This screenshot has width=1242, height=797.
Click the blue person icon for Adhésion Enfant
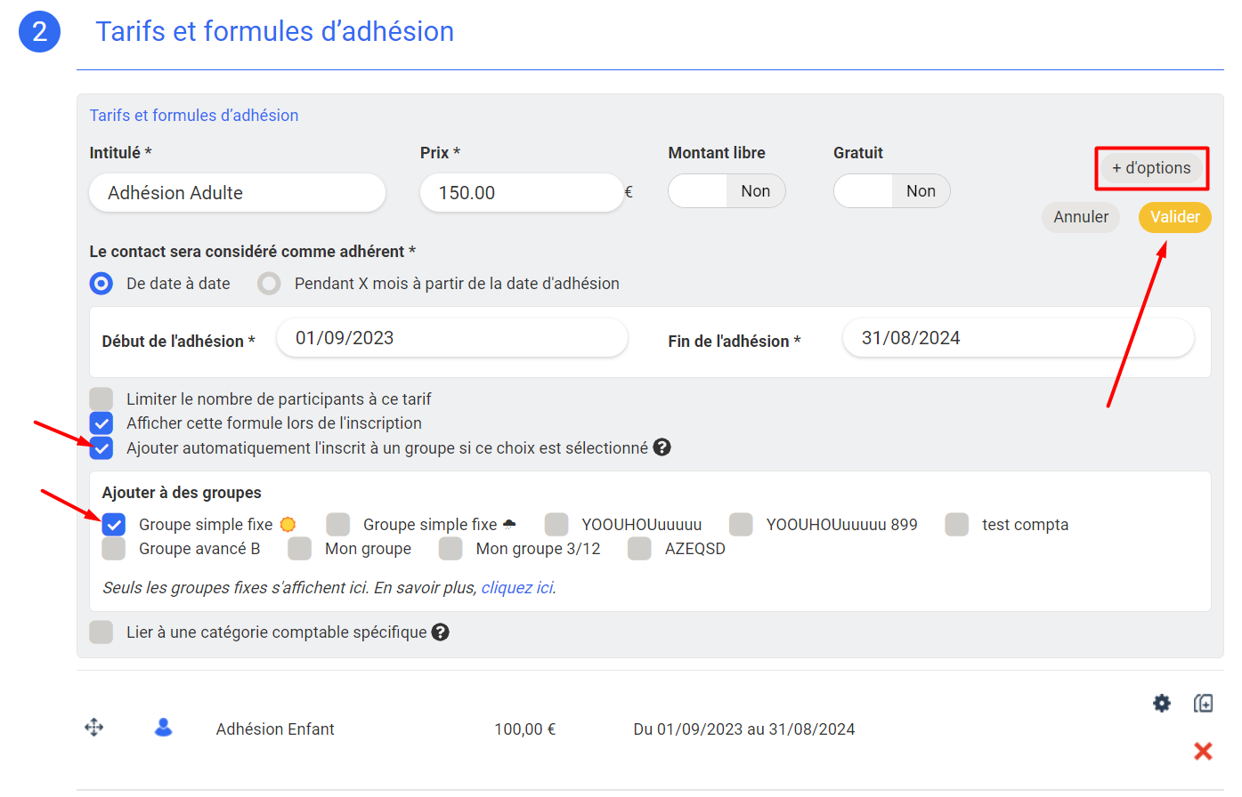[x=163, y=729]
